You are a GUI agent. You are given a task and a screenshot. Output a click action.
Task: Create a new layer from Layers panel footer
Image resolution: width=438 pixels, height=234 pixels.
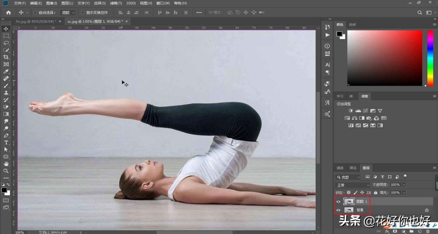point(420,231)
